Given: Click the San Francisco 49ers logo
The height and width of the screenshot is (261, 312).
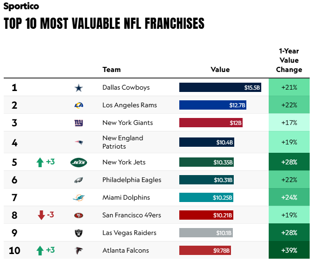Looking at the screenshot, I should (x=79, y=215).
